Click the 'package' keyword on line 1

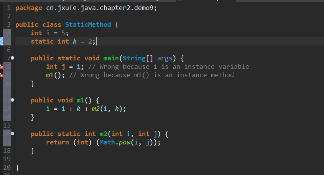29,8
